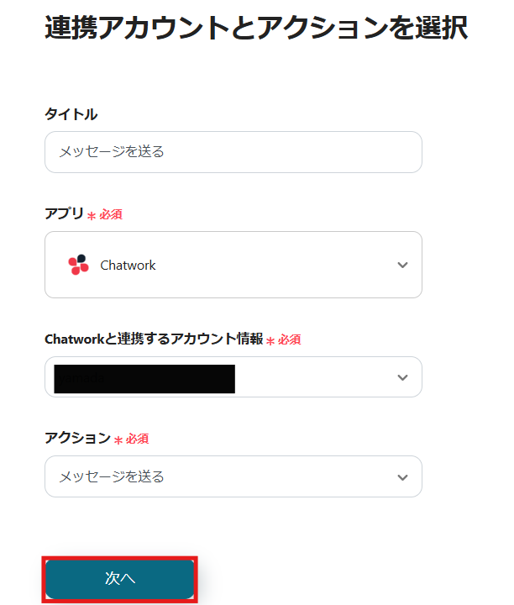Click the Chatworkと連携するアカウント情報 label
Image resolution: width=514 pixels, height=605 pixels.
(153, 339)
